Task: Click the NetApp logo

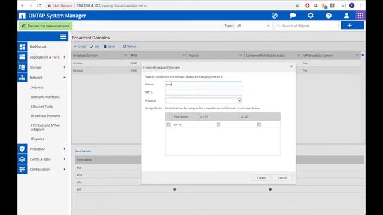Action: click(x=22, y=16)
